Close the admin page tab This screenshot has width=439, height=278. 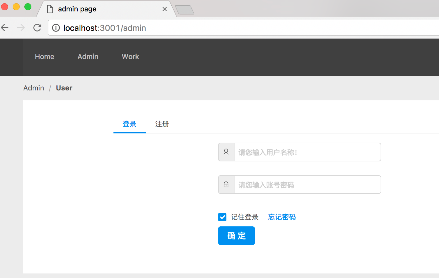click(x=165, y=9)
